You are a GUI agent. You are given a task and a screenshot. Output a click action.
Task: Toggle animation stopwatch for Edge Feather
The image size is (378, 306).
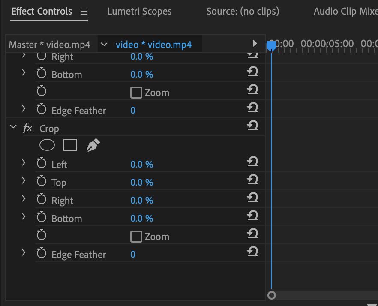point(41,253)
